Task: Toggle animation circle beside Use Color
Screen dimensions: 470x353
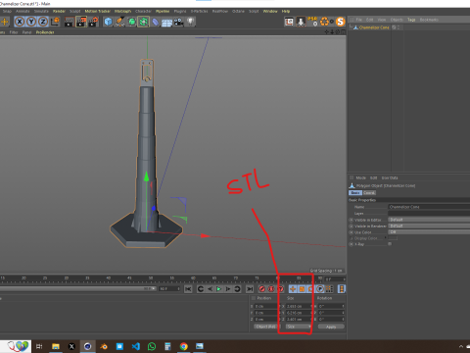Action: click(352, 232)
